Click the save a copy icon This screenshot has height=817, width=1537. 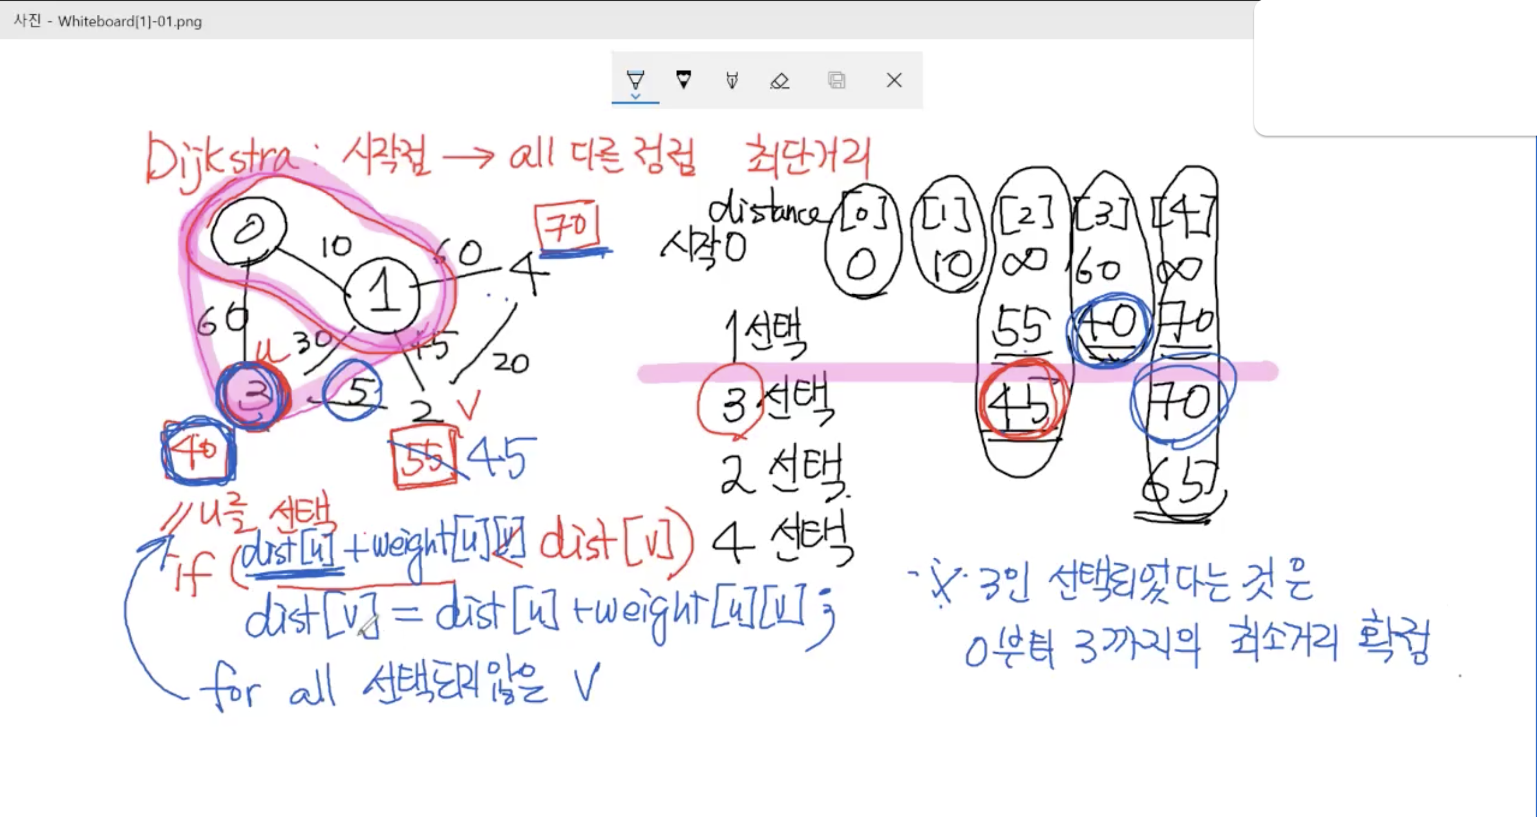click(836, 80)
